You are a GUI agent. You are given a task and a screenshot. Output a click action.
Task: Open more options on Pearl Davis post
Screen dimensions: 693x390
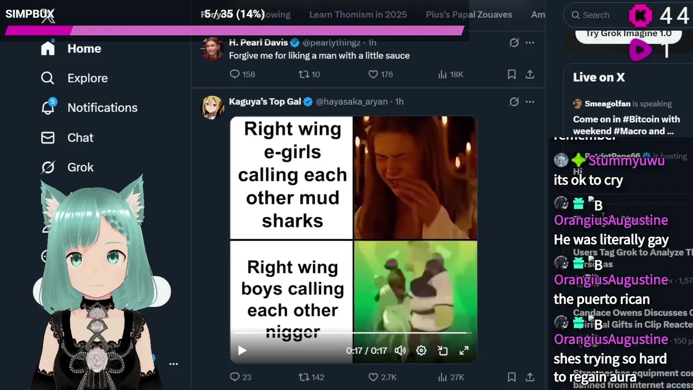point(530,42)
